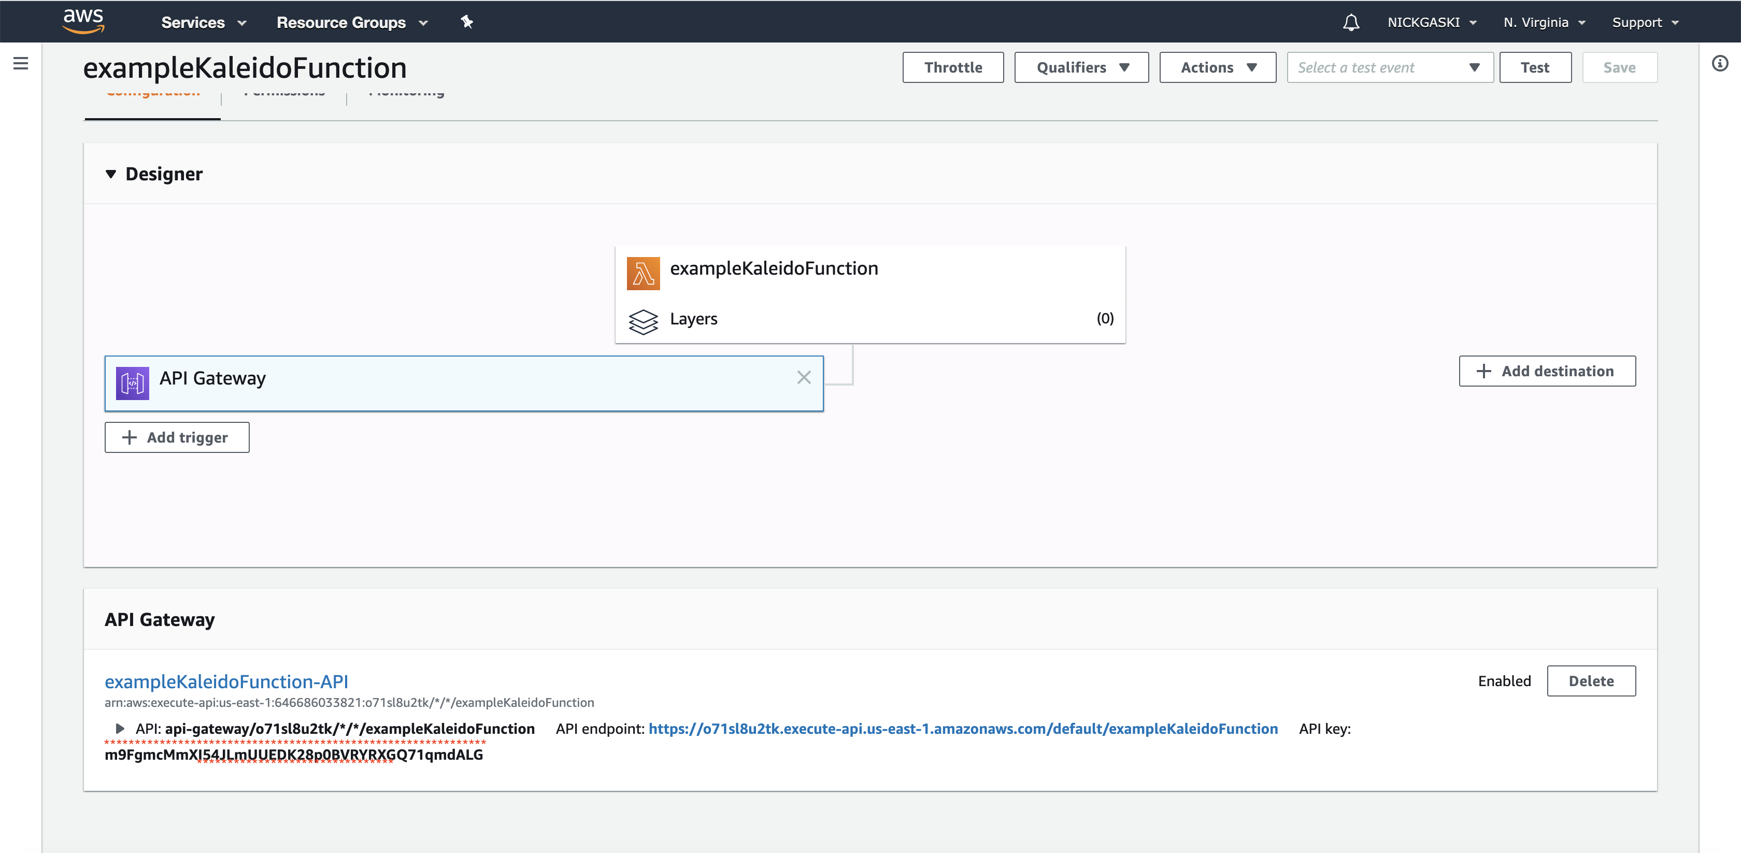Click the Layers count (0)

tap(1105, 318)
